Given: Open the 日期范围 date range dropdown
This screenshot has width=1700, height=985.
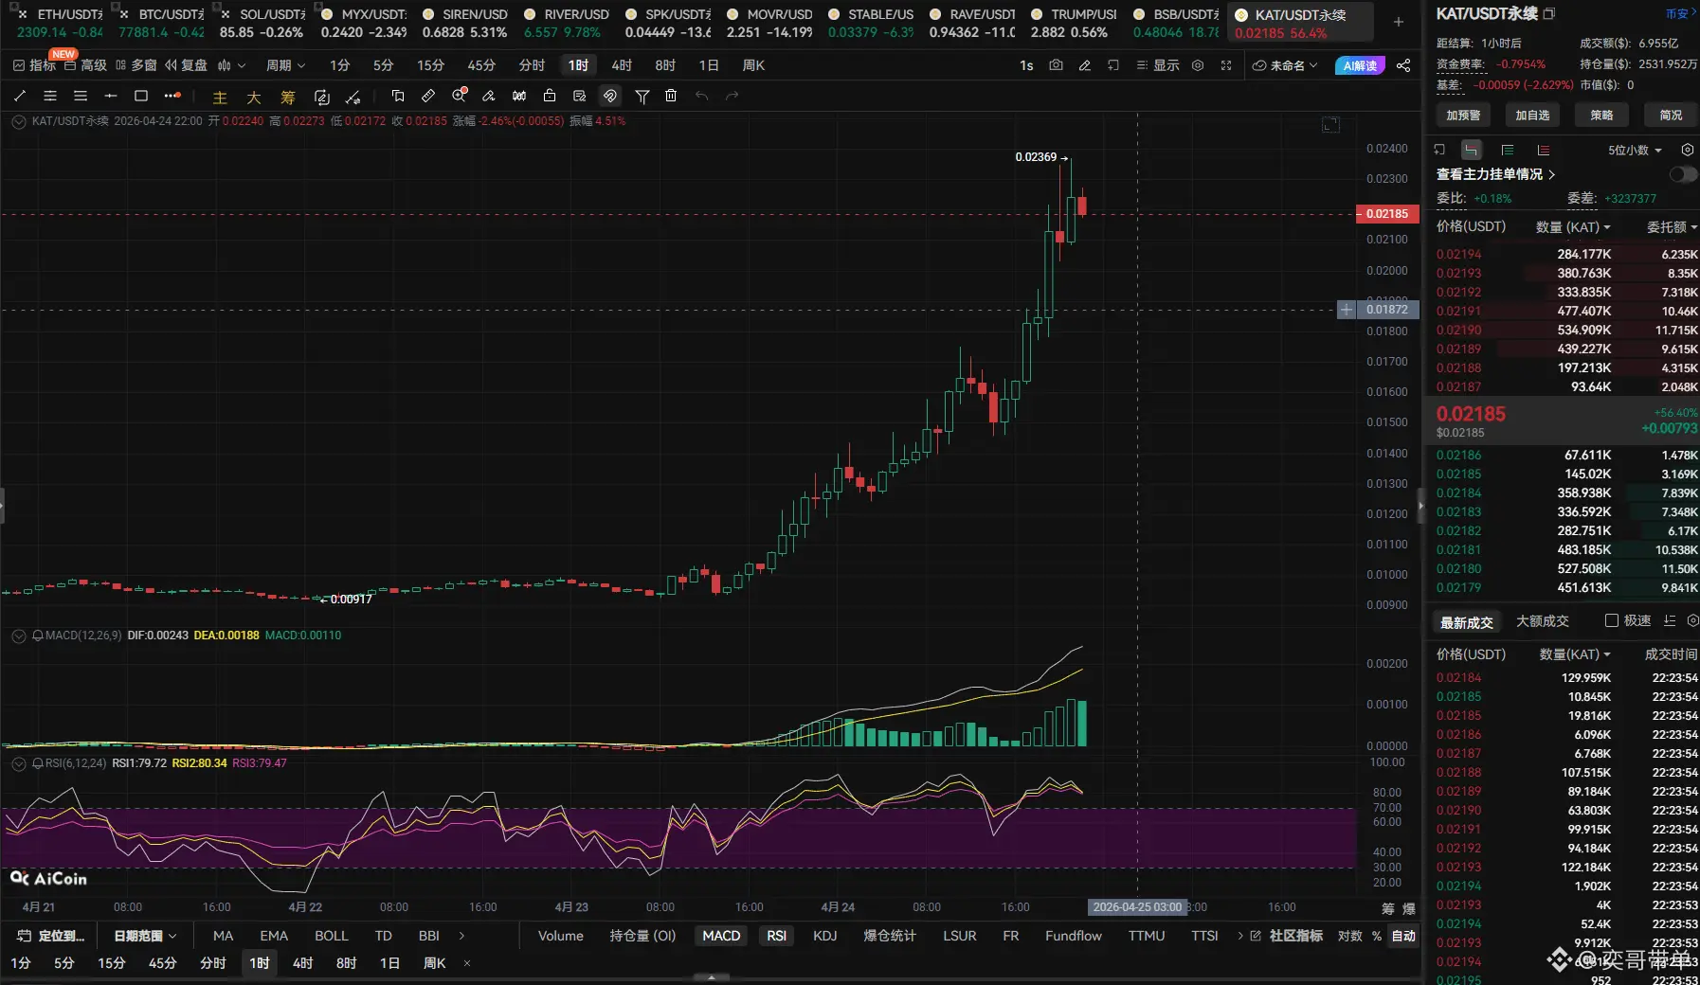Looking at the screenshot, I should [145, 936].
